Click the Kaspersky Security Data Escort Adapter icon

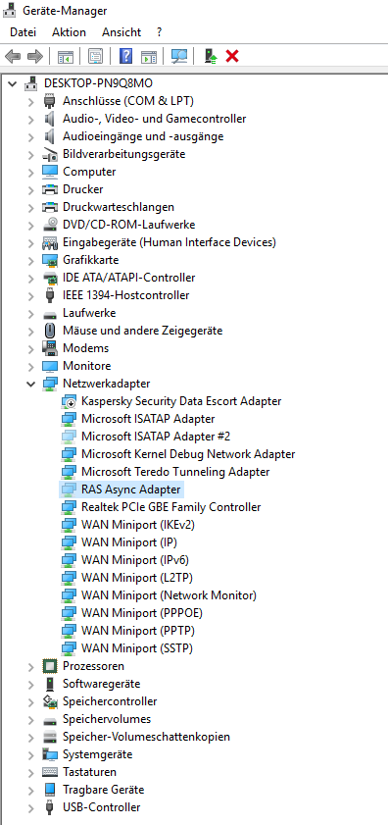[x=69, y=401]
